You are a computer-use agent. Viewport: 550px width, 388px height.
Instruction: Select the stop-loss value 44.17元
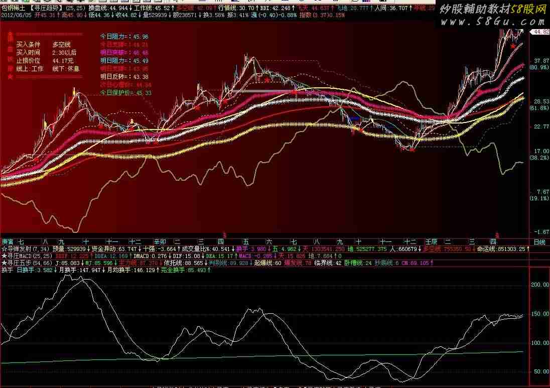click(63, 61)
